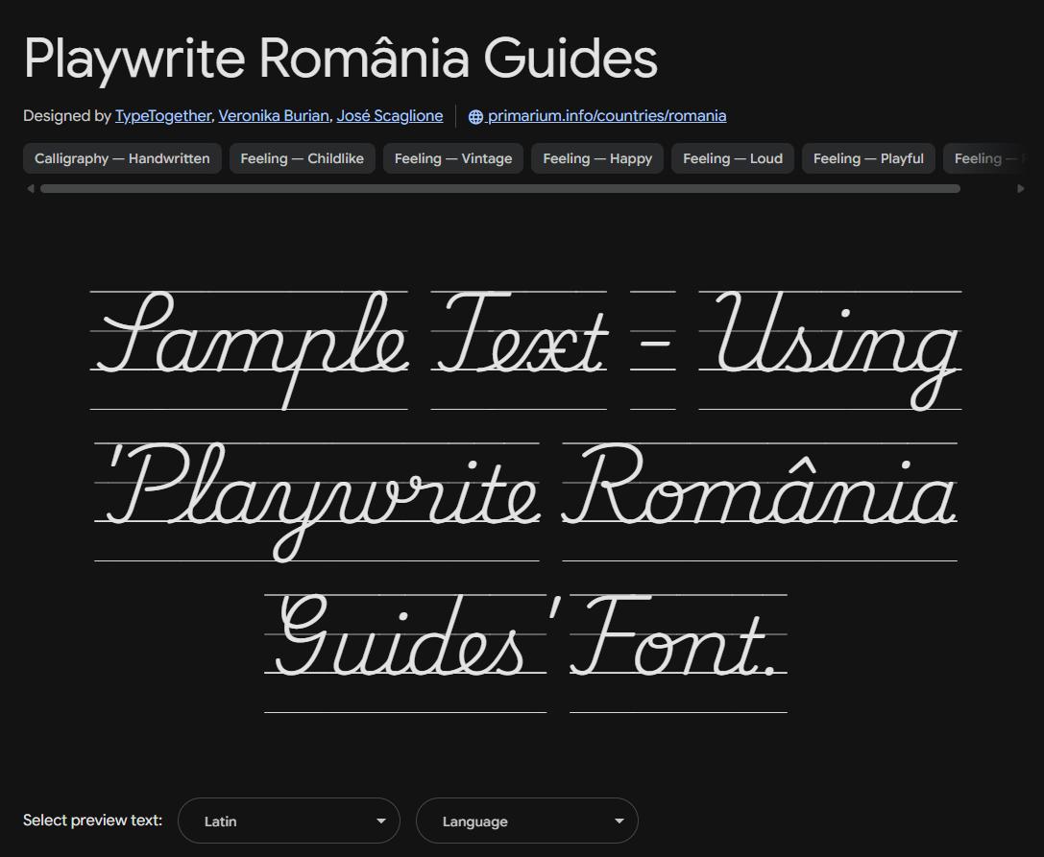Viewport: 1044px width, 857px height.
Task: Open Veronika Burian designer link
Action: pyautogui.click(x=274, y=116)
